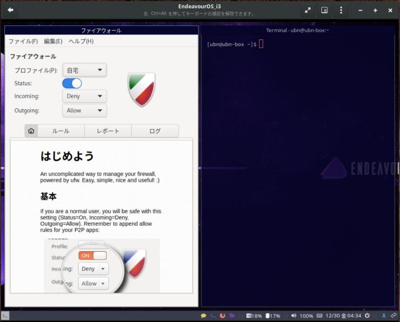
Task: Click the i3 workspace terminal indicator in the bar
Action: [x=5, y=316]
